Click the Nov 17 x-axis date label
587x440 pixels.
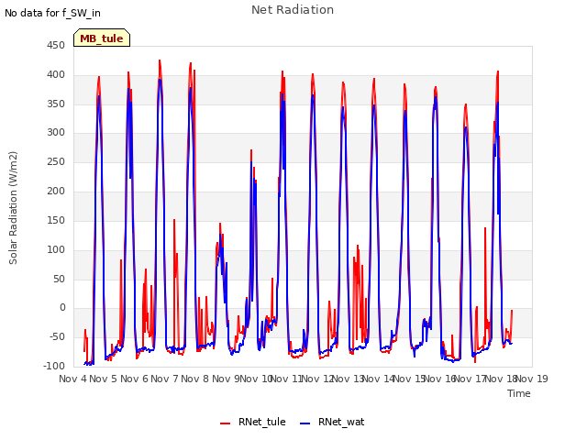pyautogui.click(x=471, y=379)
